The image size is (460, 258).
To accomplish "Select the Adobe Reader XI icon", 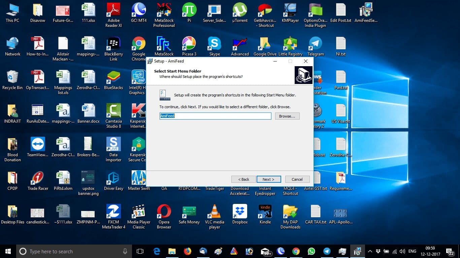I will coord(113,15).
